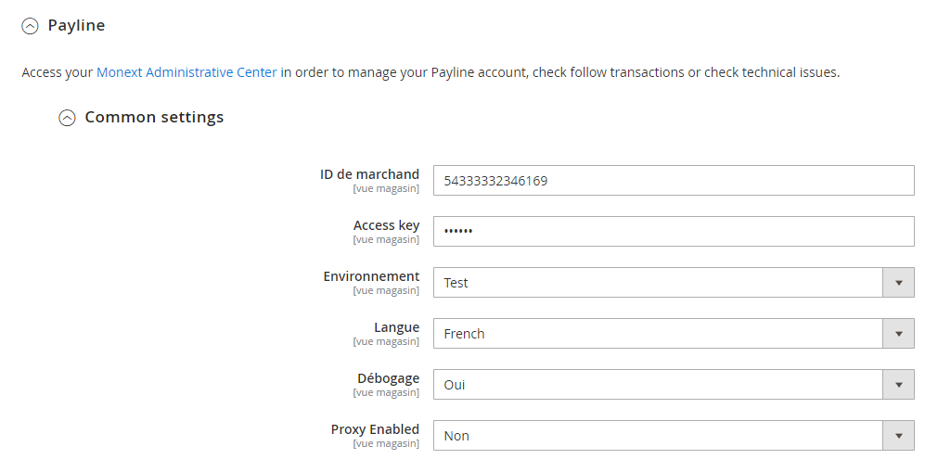Click the Proxy Enabled field label

click(375, 429)
